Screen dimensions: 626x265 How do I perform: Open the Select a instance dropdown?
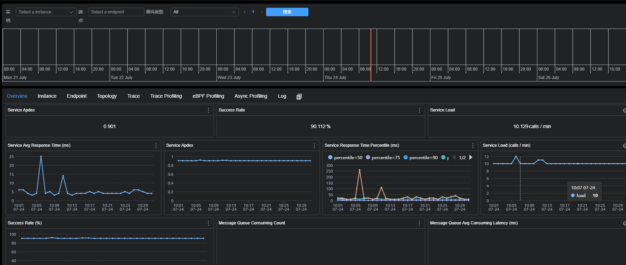(46, 12)
